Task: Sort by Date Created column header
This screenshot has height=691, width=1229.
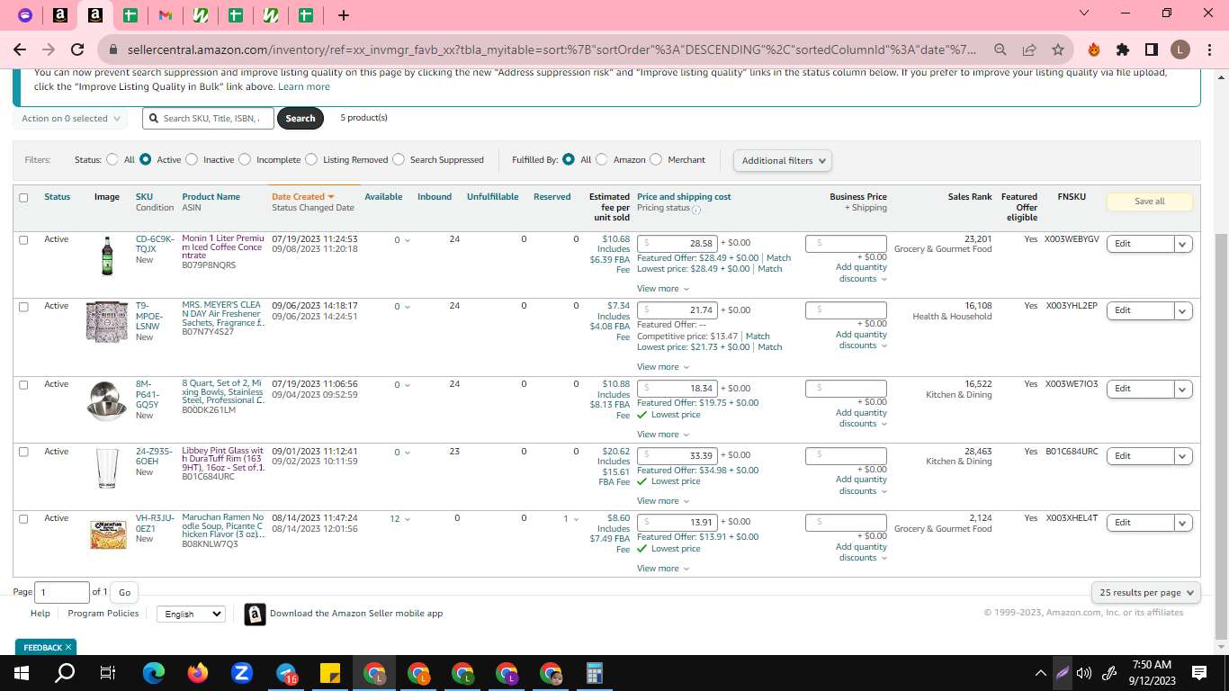Action: click(303, 197)
